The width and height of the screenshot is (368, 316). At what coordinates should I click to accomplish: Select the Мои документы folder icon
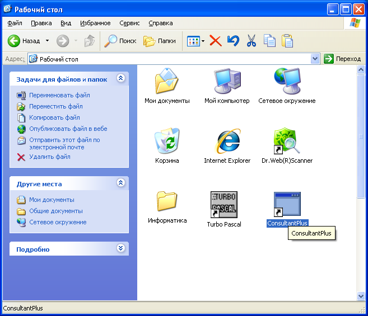click(x=167, y=81)
